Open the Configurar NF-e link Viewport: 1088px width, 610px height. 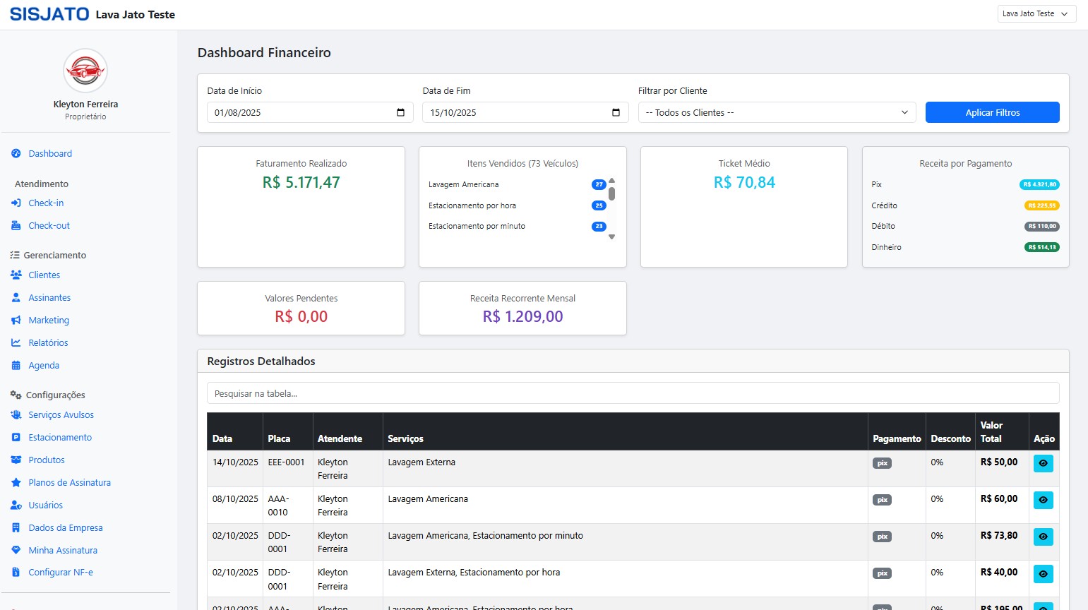coord(60,573)
